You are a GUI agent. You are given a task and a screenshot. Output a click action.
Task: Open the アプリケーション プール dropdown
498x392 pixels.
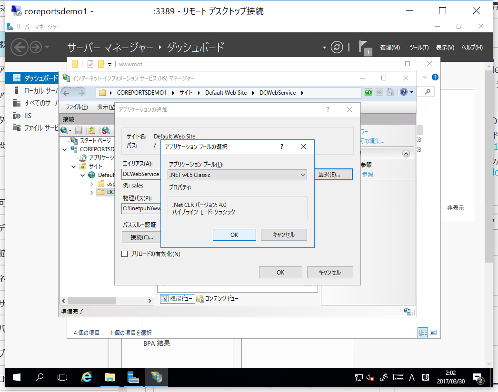point(237,175)
